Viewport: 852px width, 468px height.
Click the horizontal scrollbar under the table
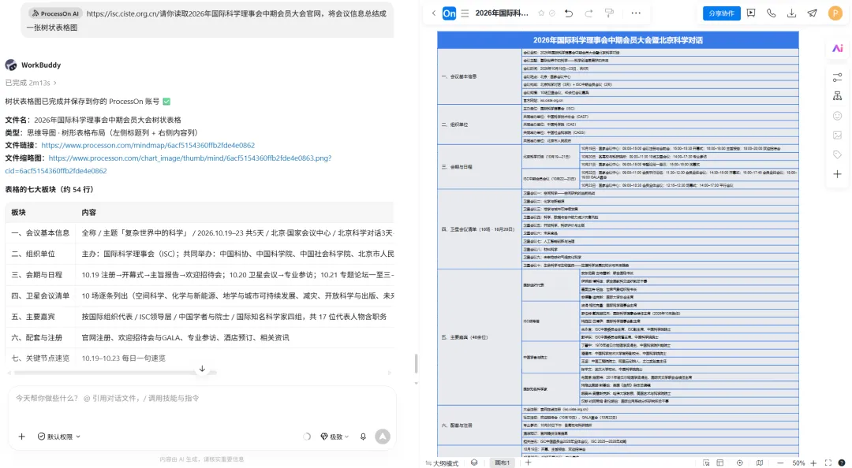(x=115, y=373)
